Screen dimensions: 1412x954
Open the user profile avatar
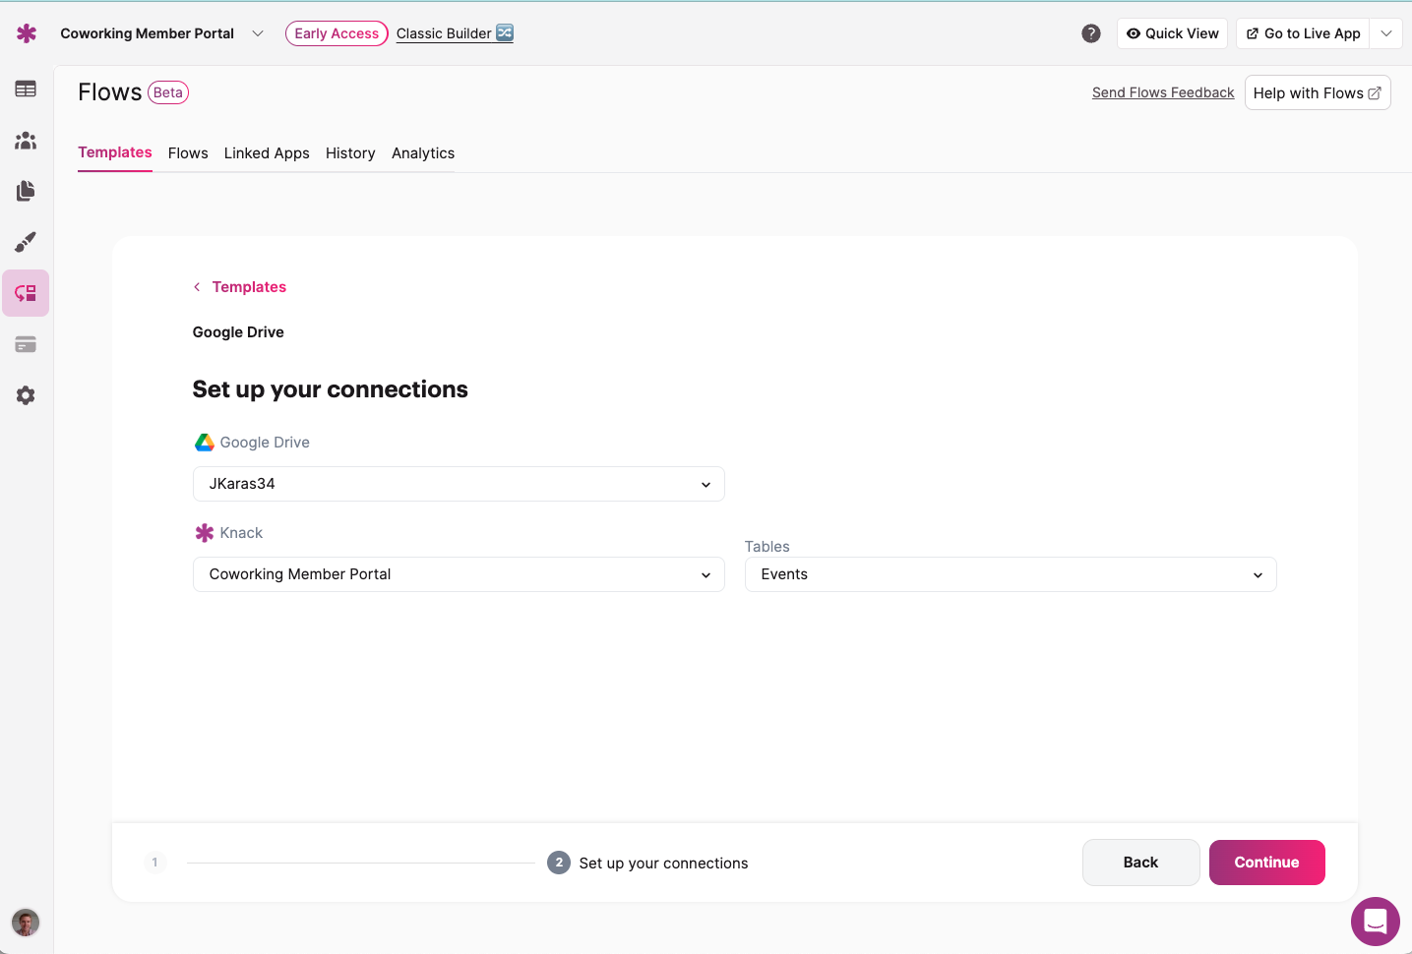pos(26,923)
